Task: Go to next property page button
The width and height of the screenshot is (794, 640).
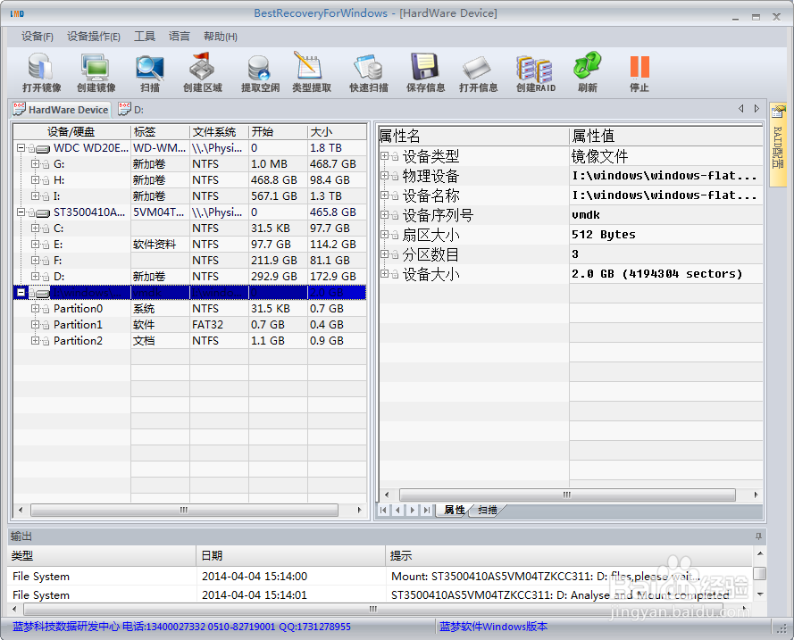Action: (x=413, y=510)
